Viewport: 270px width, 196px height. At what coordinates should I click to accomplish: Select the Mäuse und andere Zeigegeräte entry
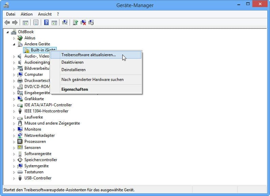(52, 123)
